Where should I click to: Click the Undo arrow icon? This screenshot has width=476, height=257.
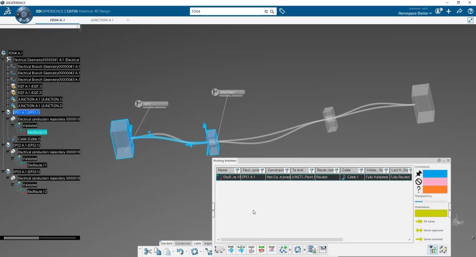pos(180,251)
